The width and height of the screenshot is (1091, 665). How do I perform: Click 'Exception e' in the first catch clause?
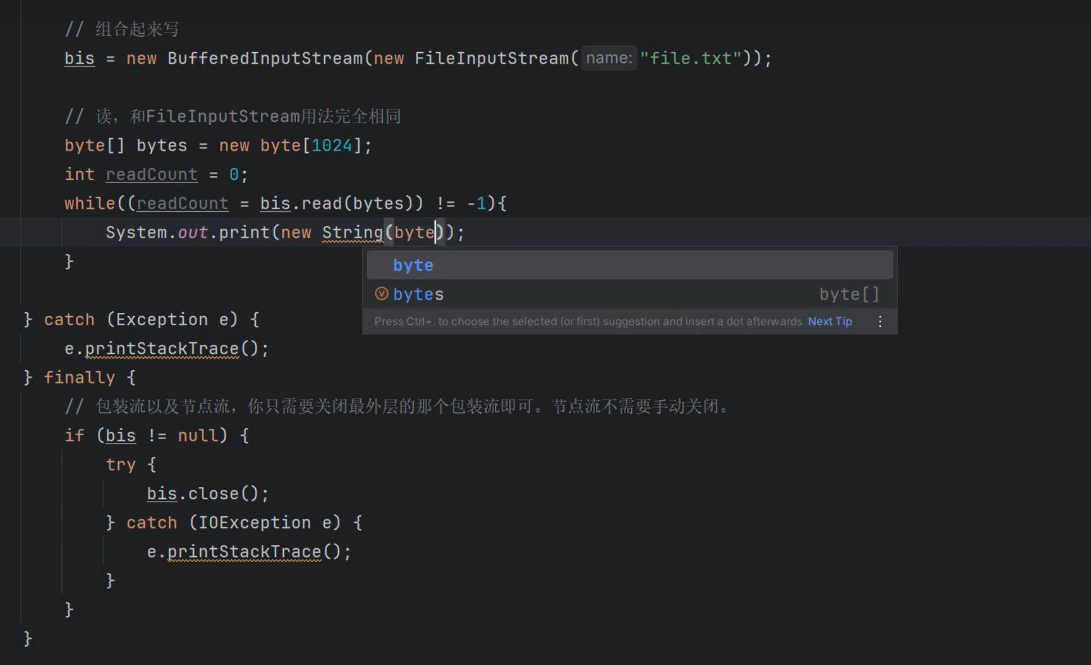pos(172,320)
